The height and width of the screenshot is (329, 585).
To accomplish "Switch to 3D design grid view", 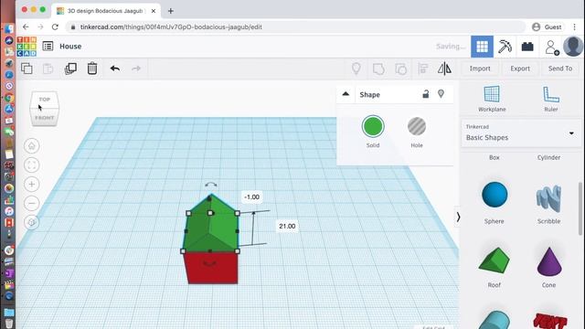I will (482, 47).
